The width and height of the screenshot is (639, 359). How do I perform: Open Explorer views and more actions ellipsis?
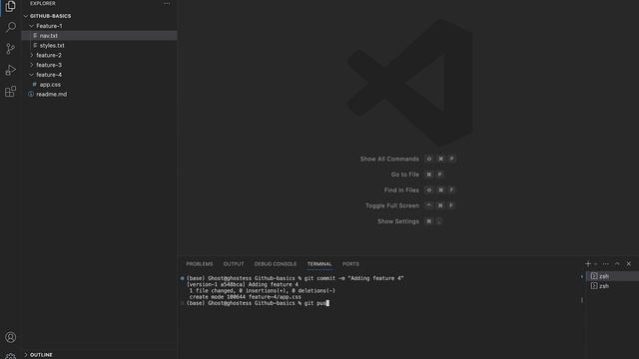167,3
